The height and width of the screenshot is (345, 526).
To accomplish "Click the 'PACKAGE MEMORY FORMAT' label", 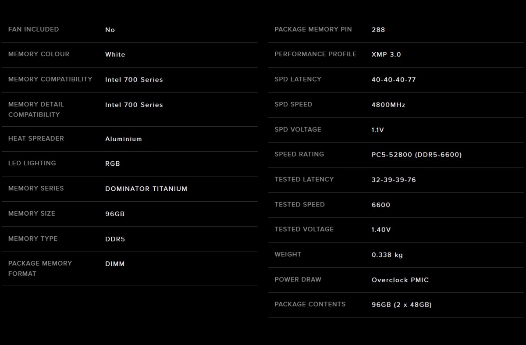I will point(40,268).
